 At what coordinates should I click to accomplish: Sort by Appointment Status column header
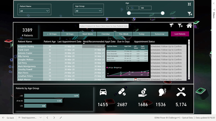click(x=144, y=41)
